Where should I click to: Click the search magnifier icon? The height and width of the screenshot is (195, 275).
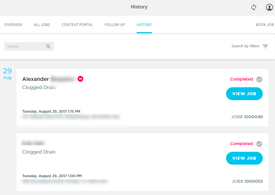[48, 46]
